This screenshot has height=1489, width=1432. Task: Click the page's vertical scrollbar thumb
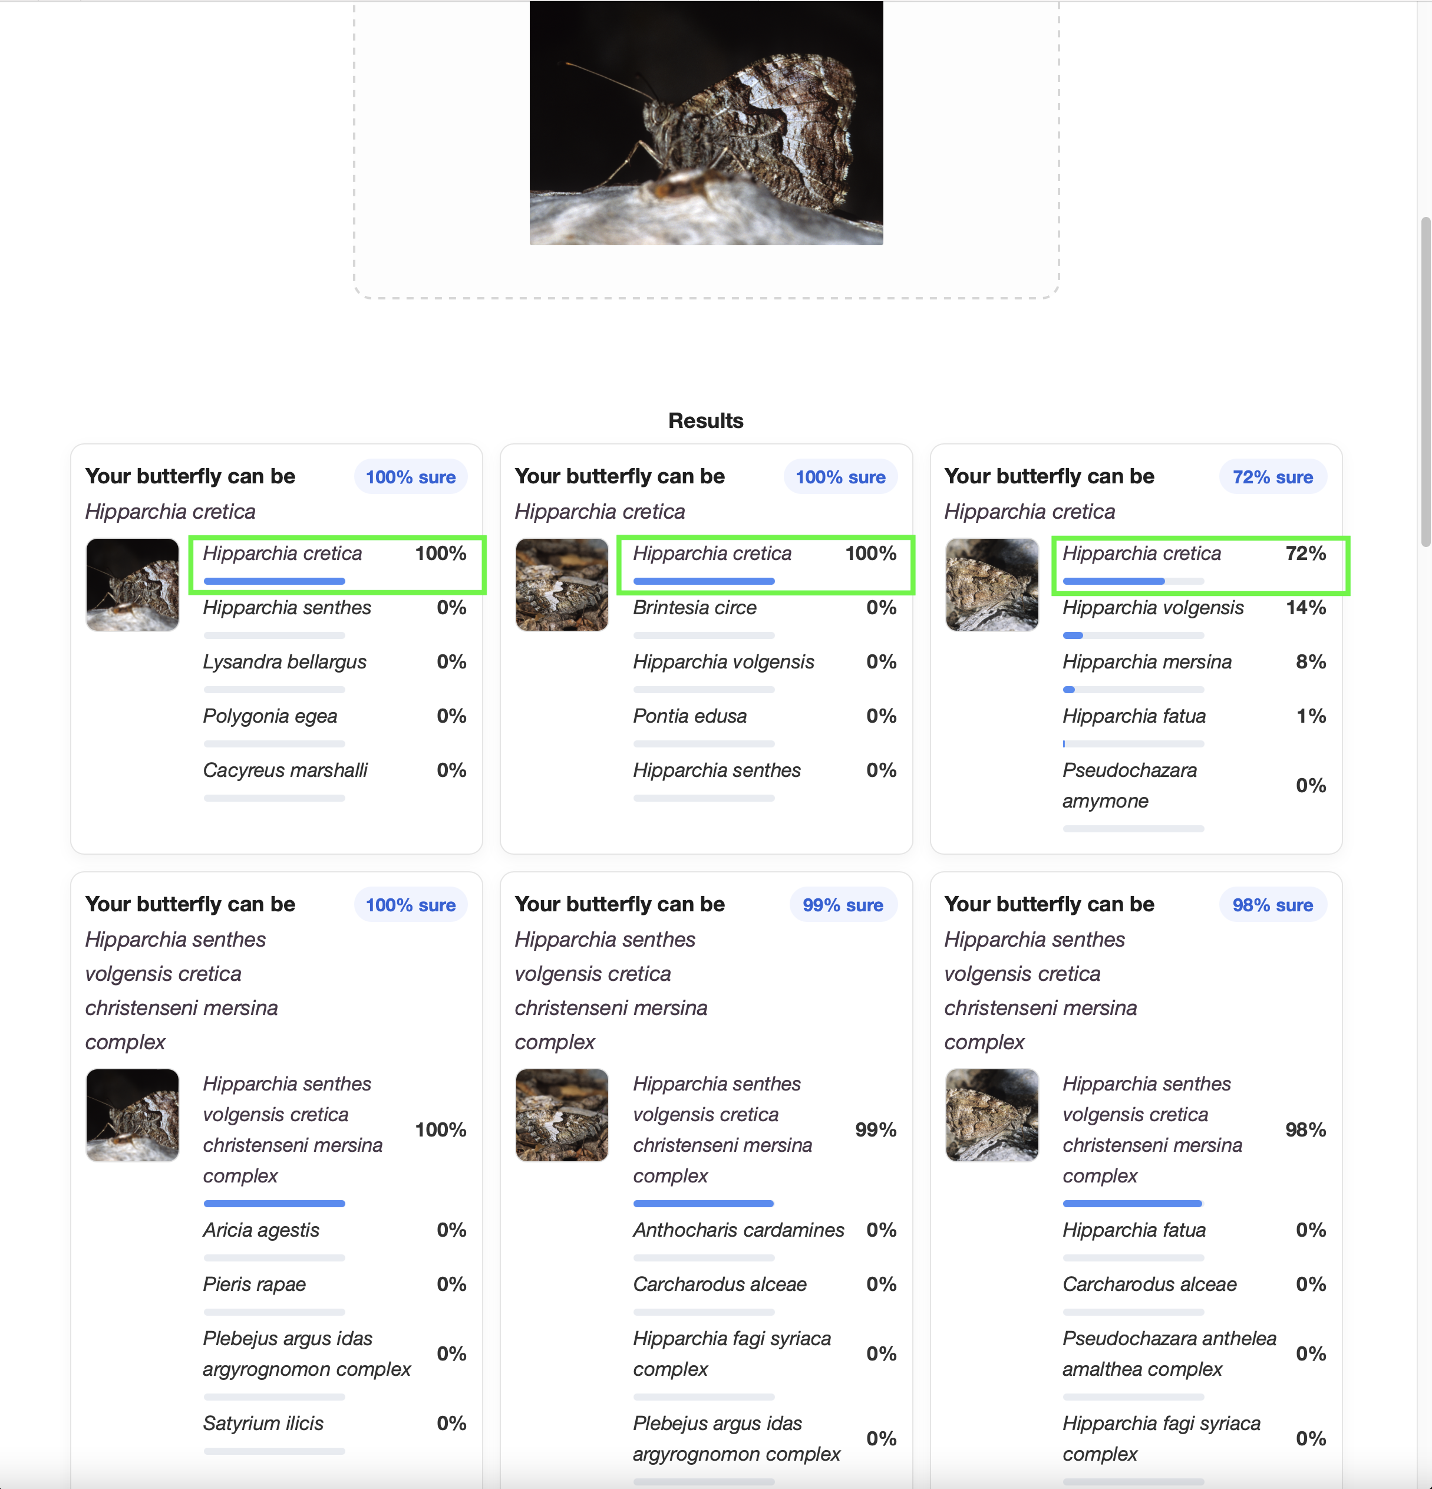[x=1425, y=380]
